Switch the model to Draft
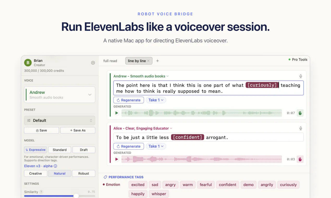Image resolution: width=331 pixels, height=198 pixels. tap(84, 150)
